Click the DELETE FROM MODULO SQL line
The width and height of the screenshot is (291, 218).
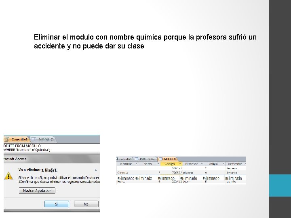point(22,146)
